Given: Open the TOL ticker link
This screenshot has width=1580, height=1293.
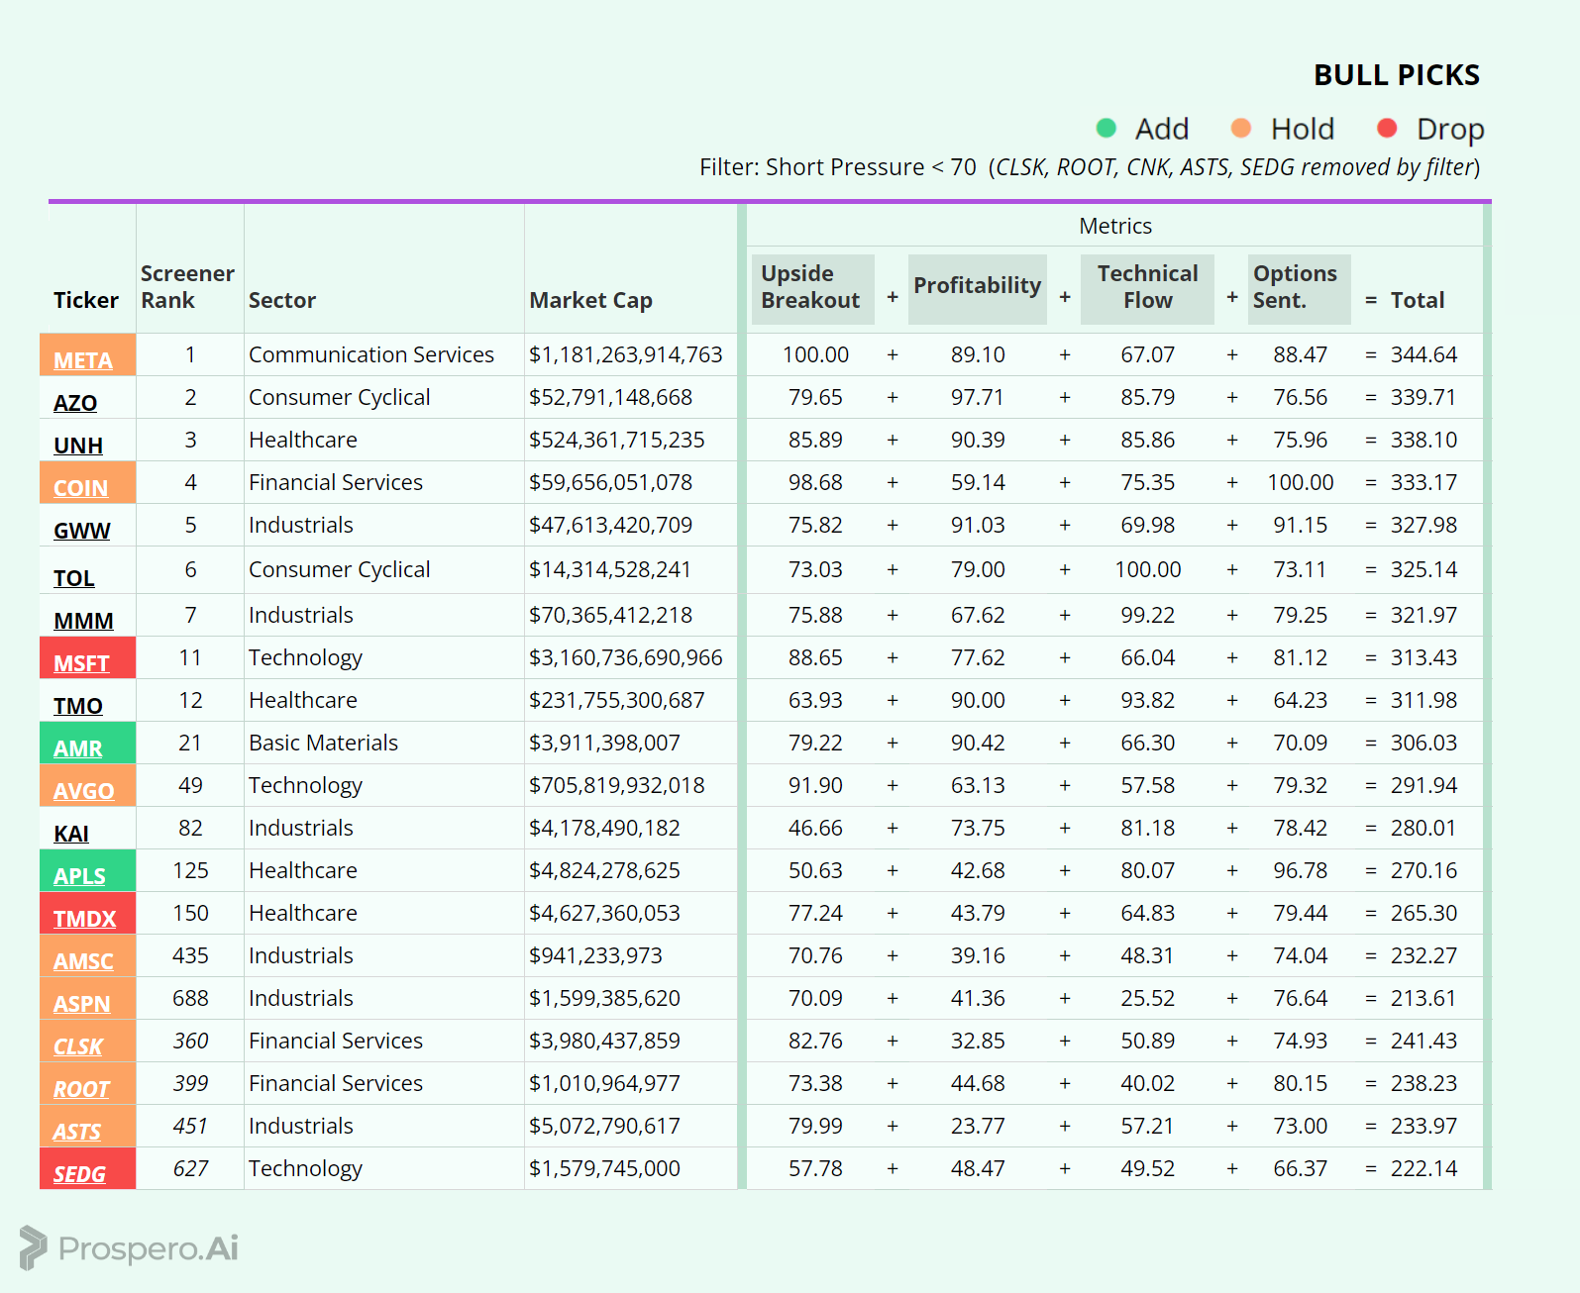Looking at the screenshot, I should [x=74, y=578].
